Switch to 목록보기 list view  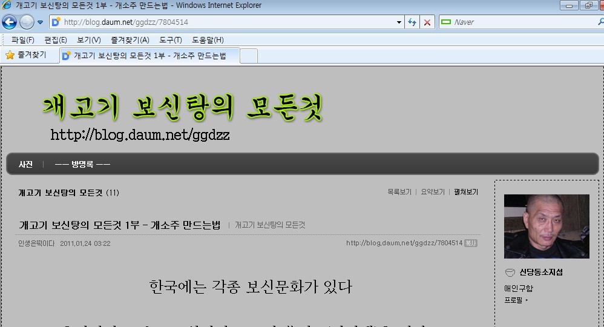click(399, 191)
